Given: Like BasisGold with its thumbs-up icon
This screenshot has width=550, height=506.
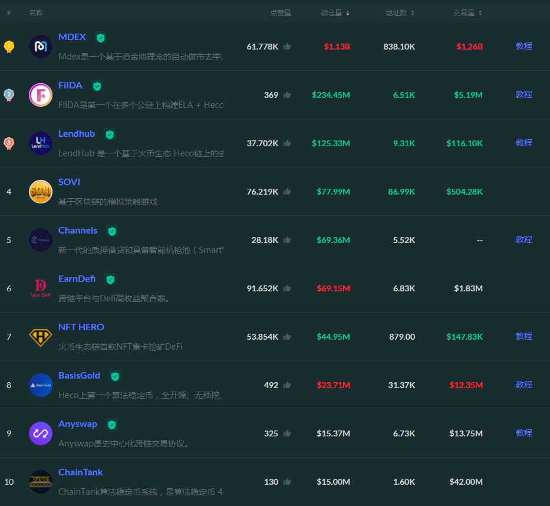Looking at the screenshot, I should [287, 385].
